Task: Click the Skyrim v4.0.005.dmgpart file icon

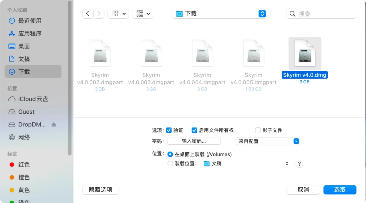Action: [x=254, y=53]
